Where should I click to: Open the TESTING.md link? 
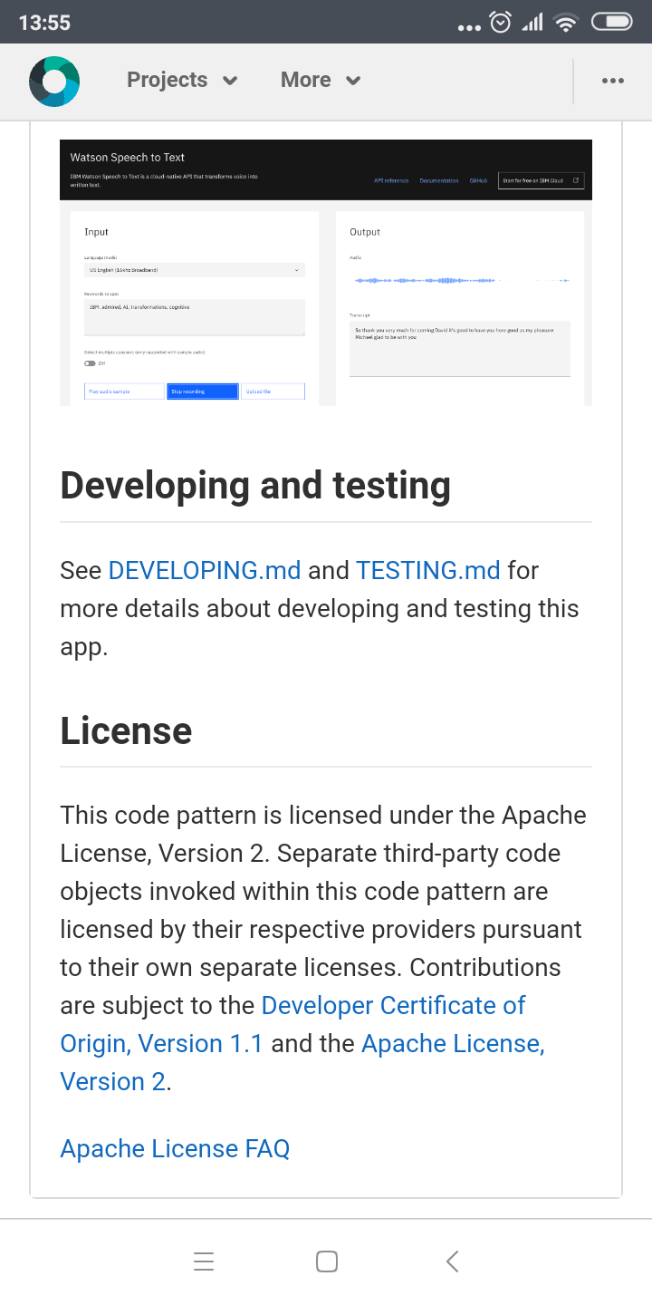coord(428,570)
